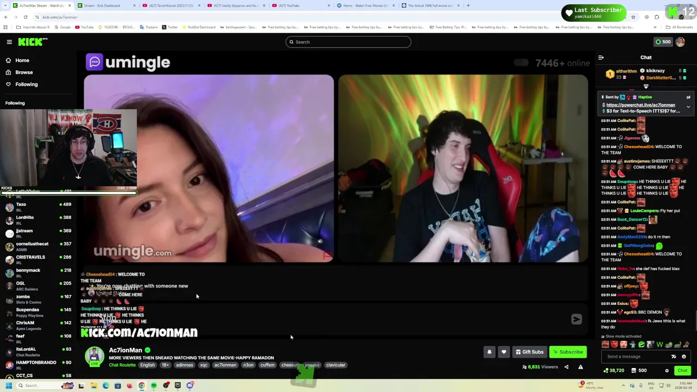
Task: Bookmark this page with star icon
Action: click(633, 17)
